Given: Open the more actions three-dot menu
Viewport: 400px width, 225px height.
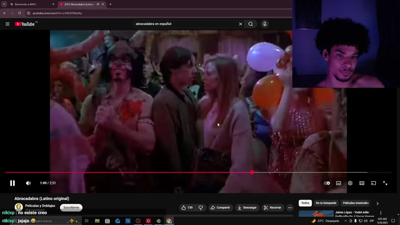Looking at the screenshot, I should click(290, 207).
